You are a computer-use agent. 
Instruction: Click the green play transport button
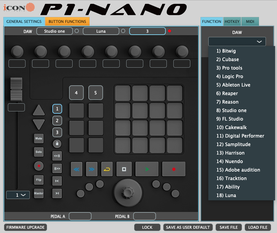coord(147,169)
